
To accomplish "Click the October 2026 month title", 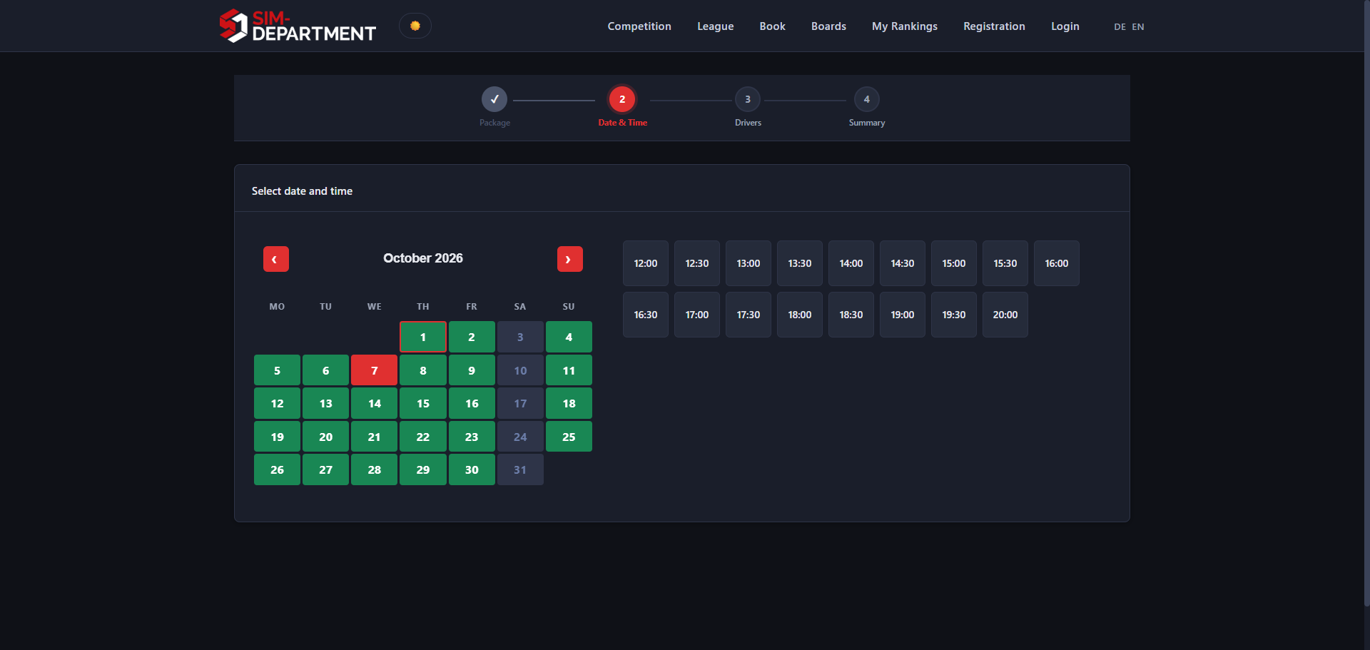I will click(x=423, y=258).
